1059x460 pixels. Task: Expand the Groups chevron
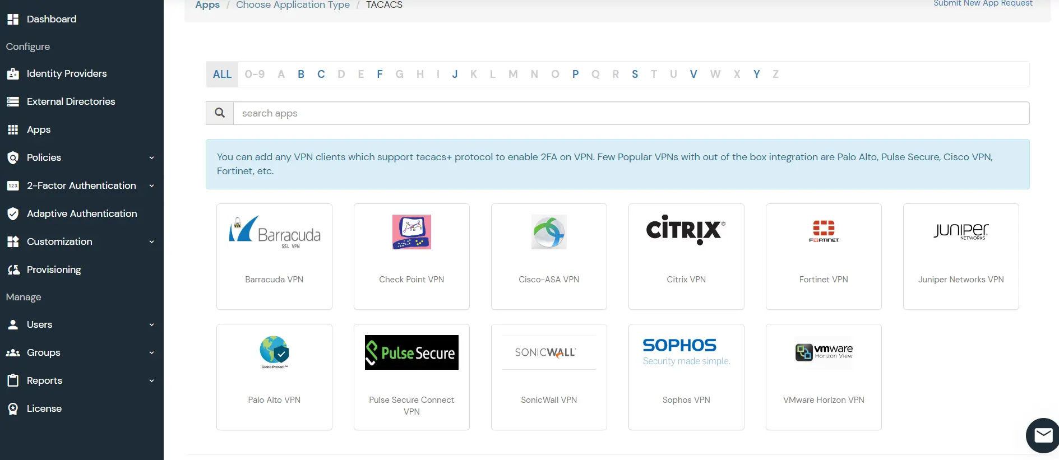click(151, 353)
